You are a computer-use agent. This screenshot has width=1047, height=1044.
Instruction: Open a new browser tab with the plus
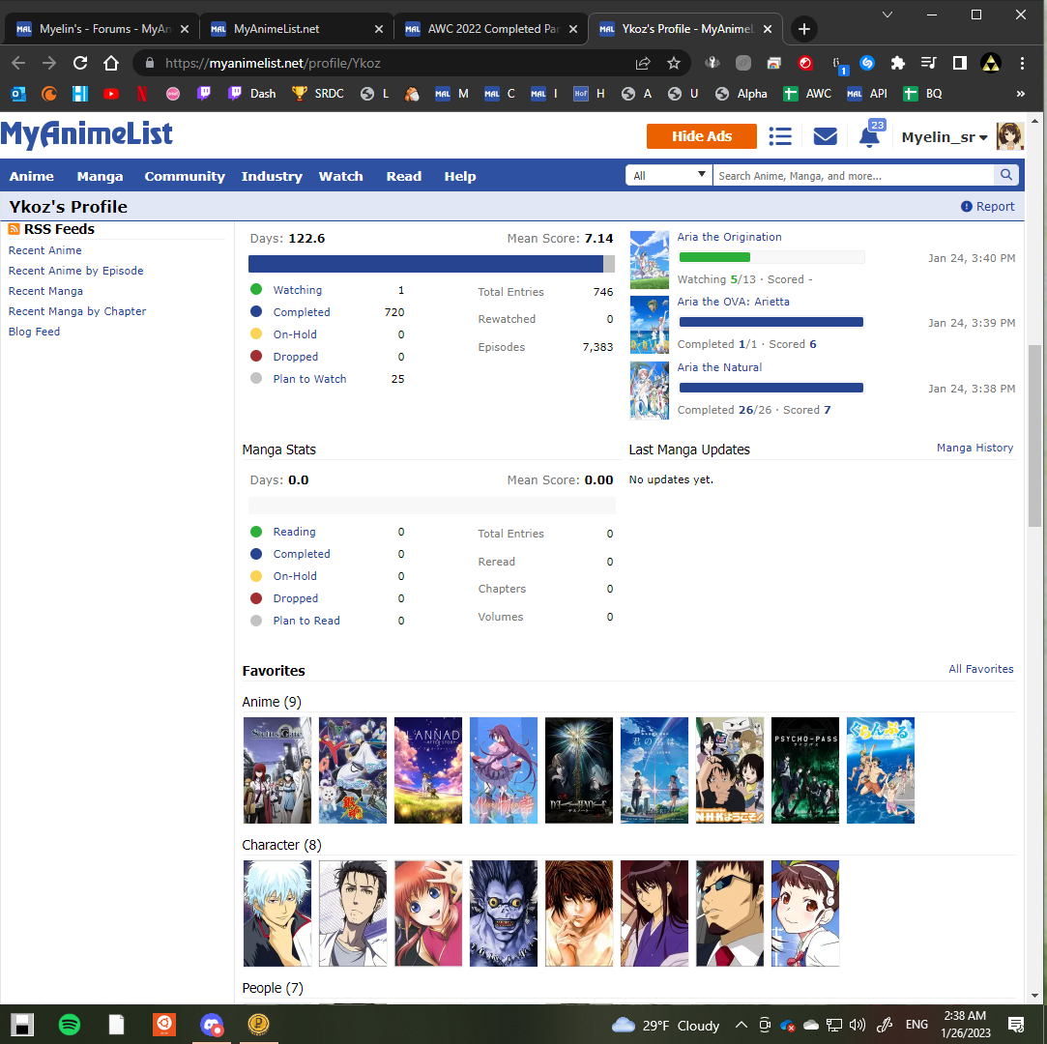(804, 29)
